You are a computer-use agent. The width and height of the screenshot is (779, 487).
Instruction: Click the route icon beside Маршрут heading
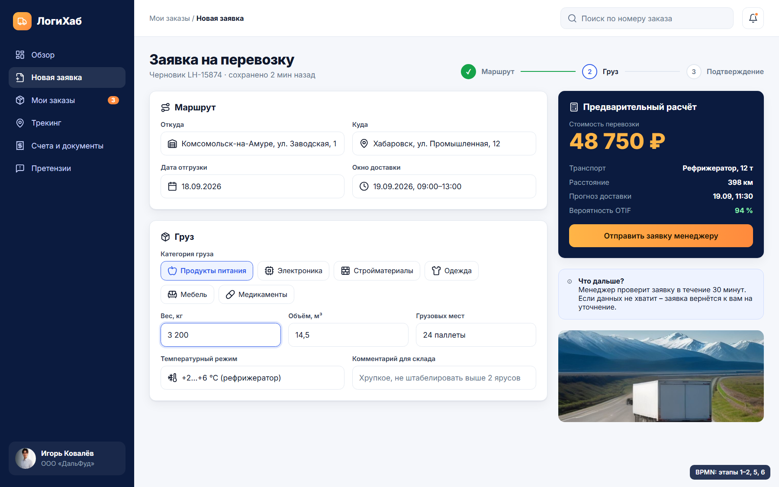pos(165,107)
